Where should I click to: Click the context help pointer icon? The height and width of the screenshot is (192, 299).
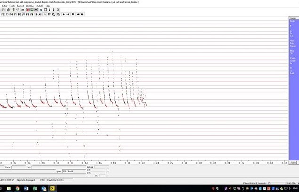point(17,10)
